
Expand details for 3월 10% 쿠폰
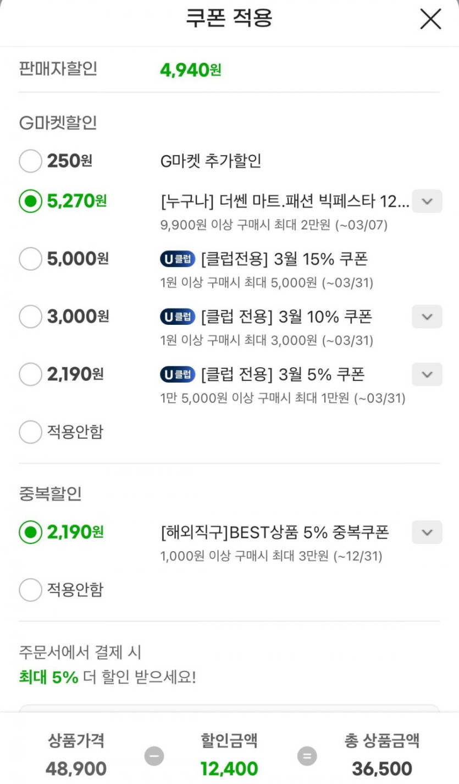click(427, 317)
